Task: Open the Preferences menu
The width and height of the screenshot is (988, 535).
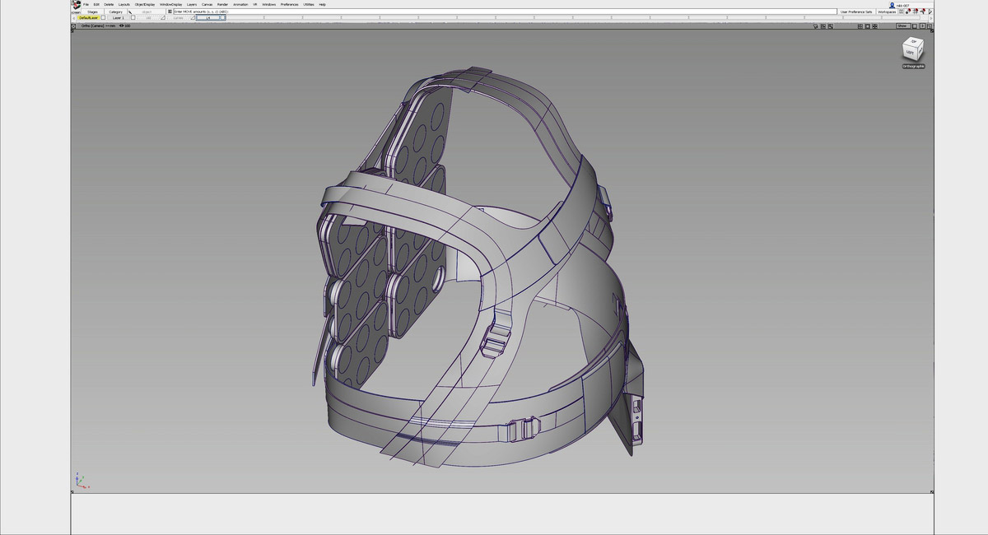Action: (289, 4)
